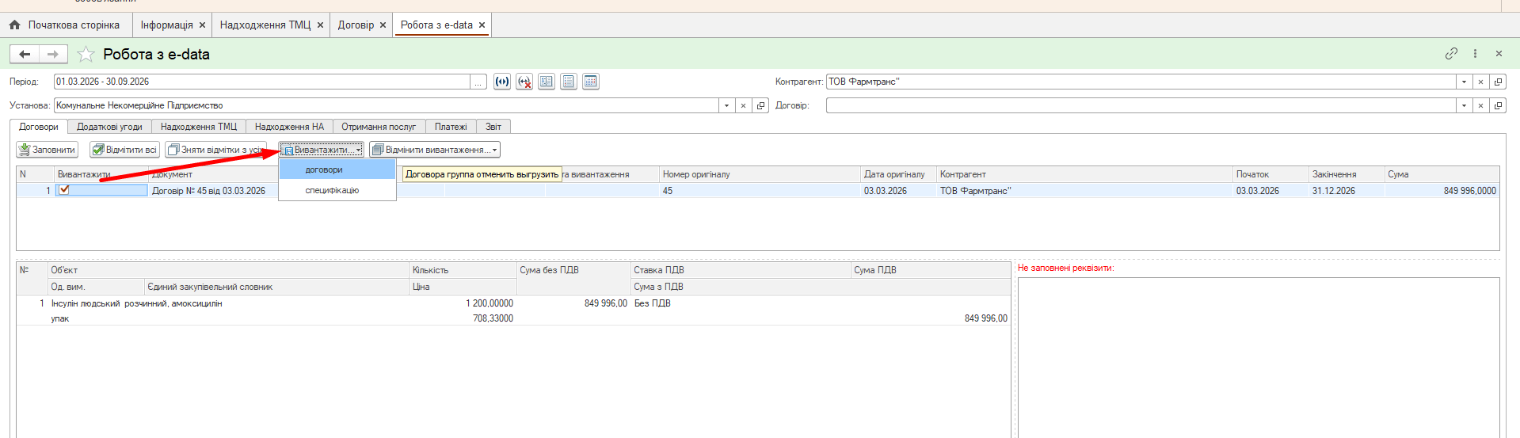Click the Установа input field
This screenshot has height=438, width=1520.
click(x=387, y=105)
